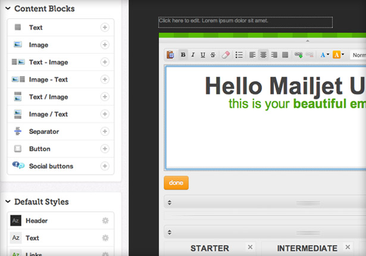The width and height of the screenshot is (366, 256).
Task: Open the Normal paragraph format dropdown
Action: pos(358,55)
